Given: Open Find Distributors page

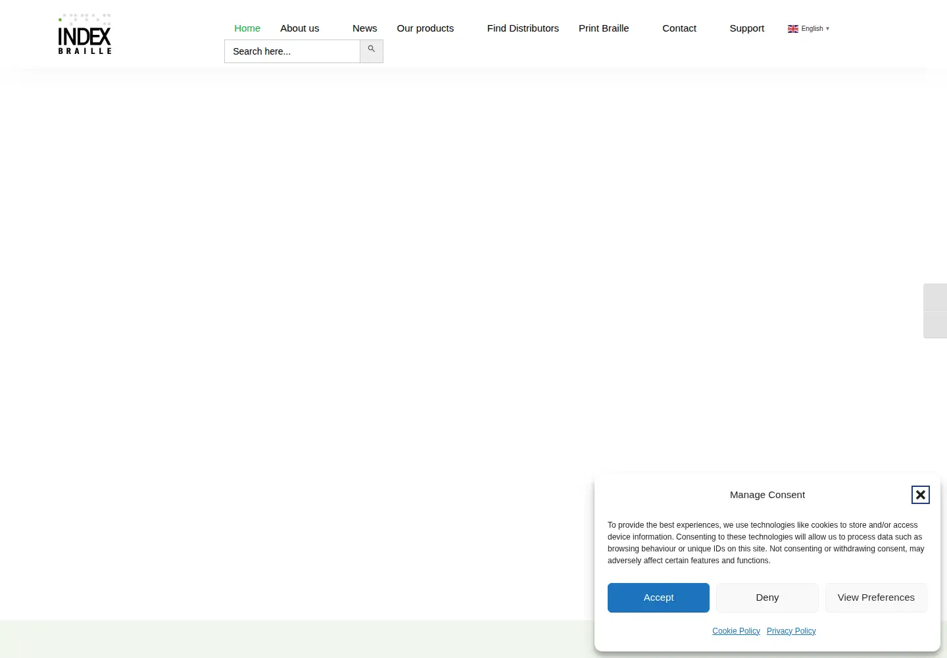Looking at the screenshot, I should click(523, 28).
